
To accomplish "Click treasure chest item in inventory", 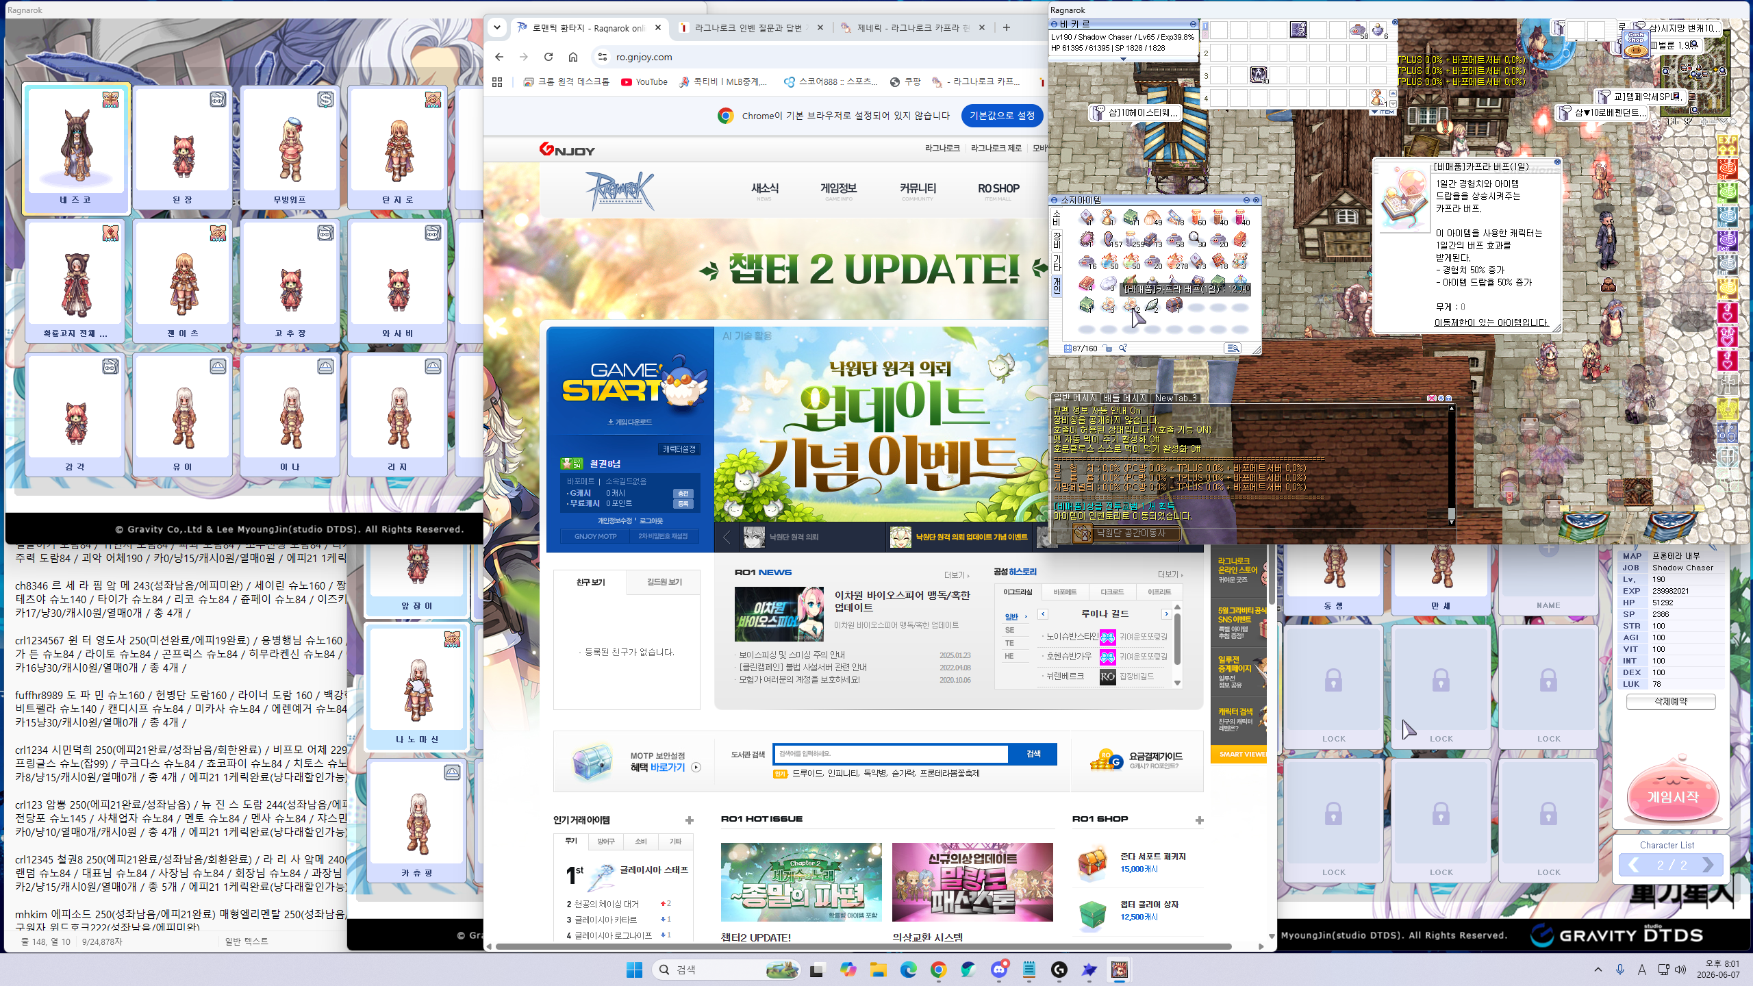I will pos(1174,305).
